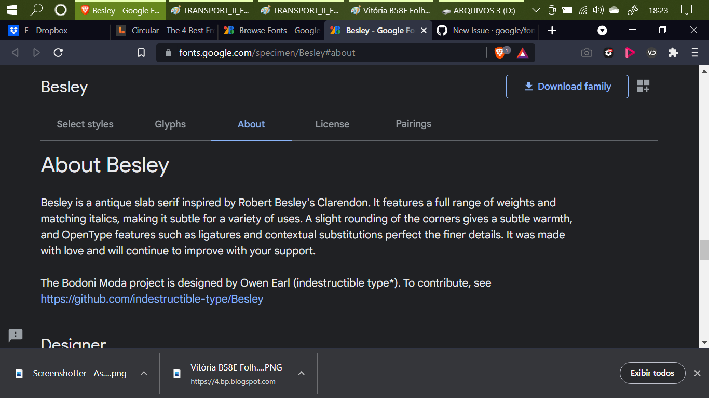Open the Brave Shields panel
This screenshot has width=709, height=398.
pyautogui.click(x=499, y=52)
